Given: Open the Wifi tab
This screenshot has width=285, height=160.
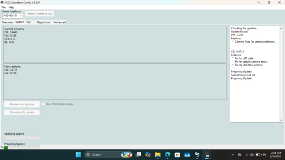Looking at the screenshot, I should pos(29,22).
